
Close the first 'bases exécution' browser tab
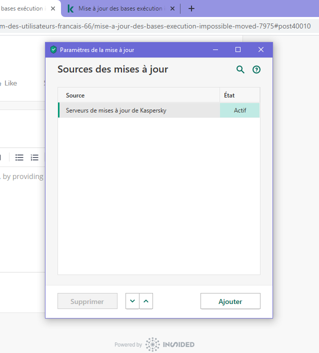[53, 8]
